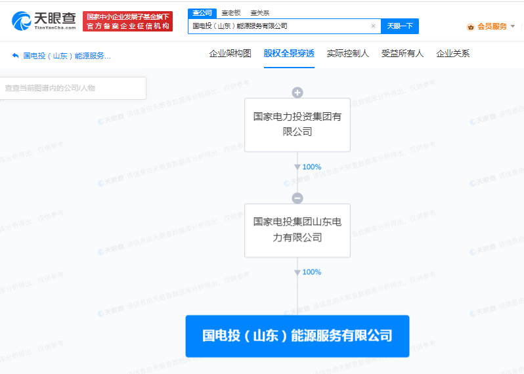This screenshot has width=524, height=374.
Task: Switch to the 查老板 search tab
Action: [231, 13]
